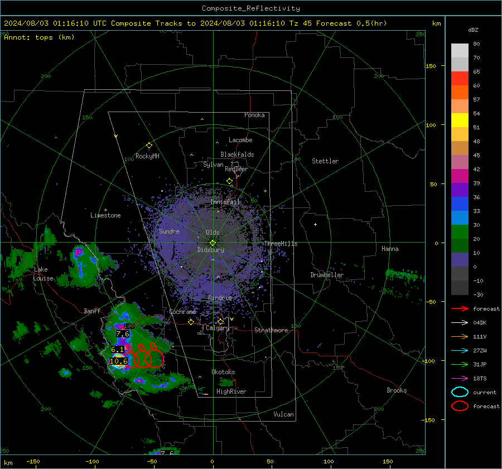Click the Innisfail town label
The image size is (502, 469).
point(225,202)
